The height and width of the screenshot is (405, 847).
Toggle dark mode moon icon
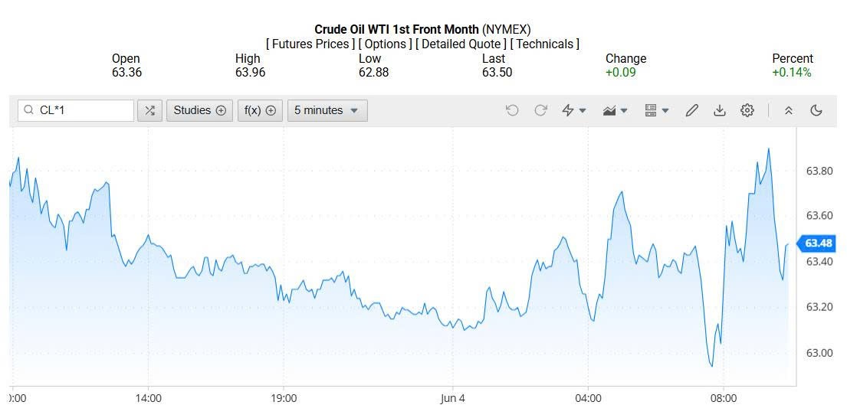coord(816,110)
